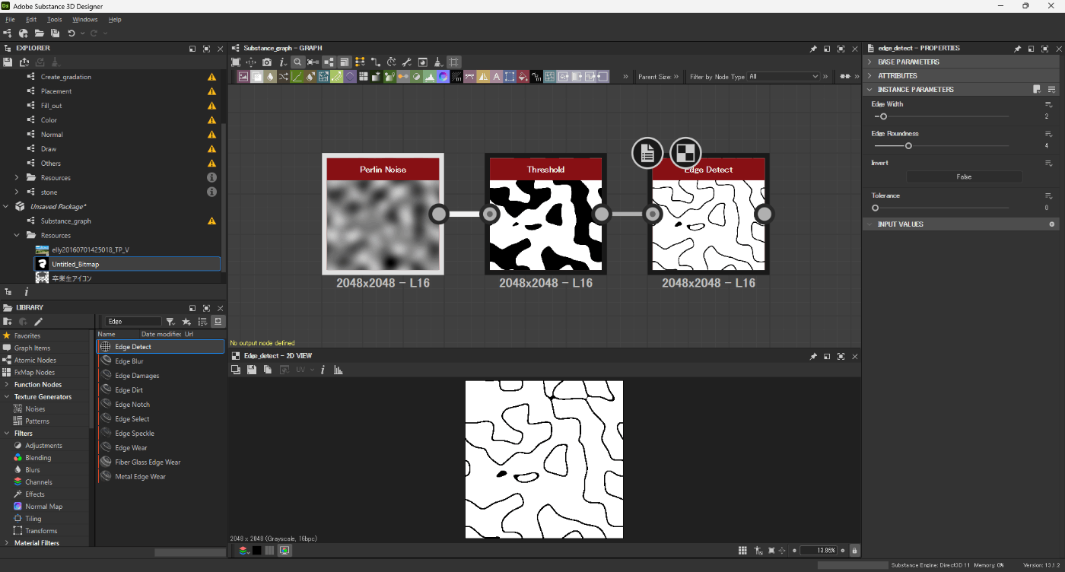Open the Tools menu
This screenshot has width=1065, height=572.
point(55,20)
